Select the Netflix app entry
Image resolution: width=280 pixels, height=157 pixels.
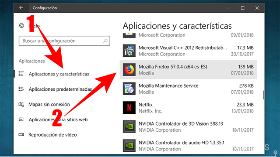[188, 108]
